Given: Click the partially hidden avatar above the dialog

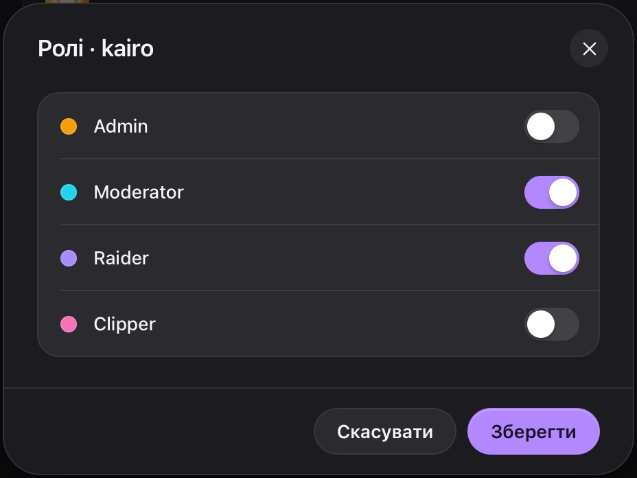Looking at the screenshot, I should 67,1.
